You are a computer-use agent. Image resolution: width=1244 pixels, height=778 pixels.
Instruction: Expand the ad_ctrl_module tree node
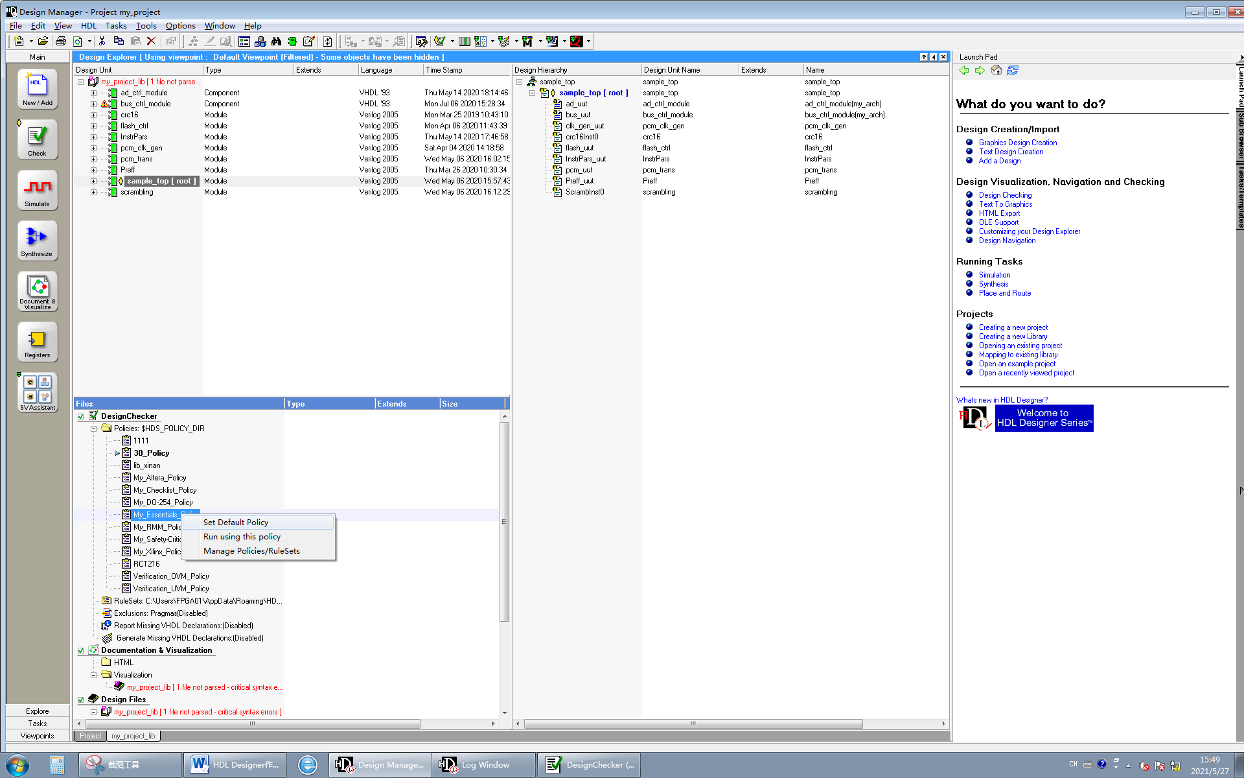[x=93, y=93]
